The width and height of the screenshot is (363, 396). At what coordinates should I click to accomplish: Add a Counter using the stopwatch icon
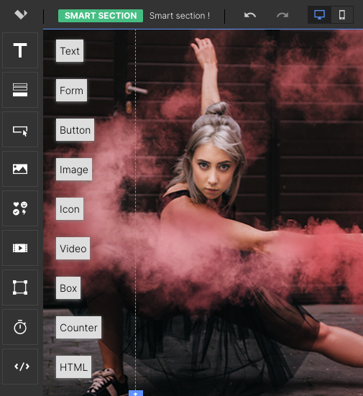tap(20, 327)
